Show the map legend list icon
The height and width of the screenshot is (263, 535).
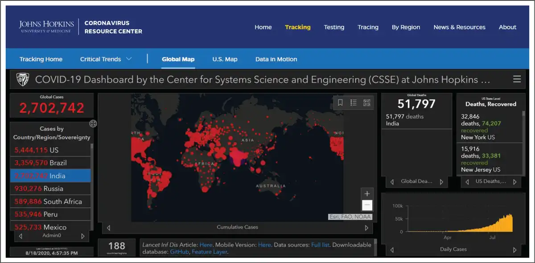coord(354,103)
